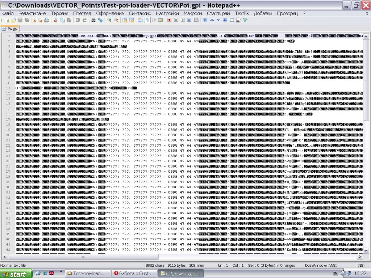Toggle word wrap in the toolbar
This screenshot has width=371, height=278.
click(140, 20)
